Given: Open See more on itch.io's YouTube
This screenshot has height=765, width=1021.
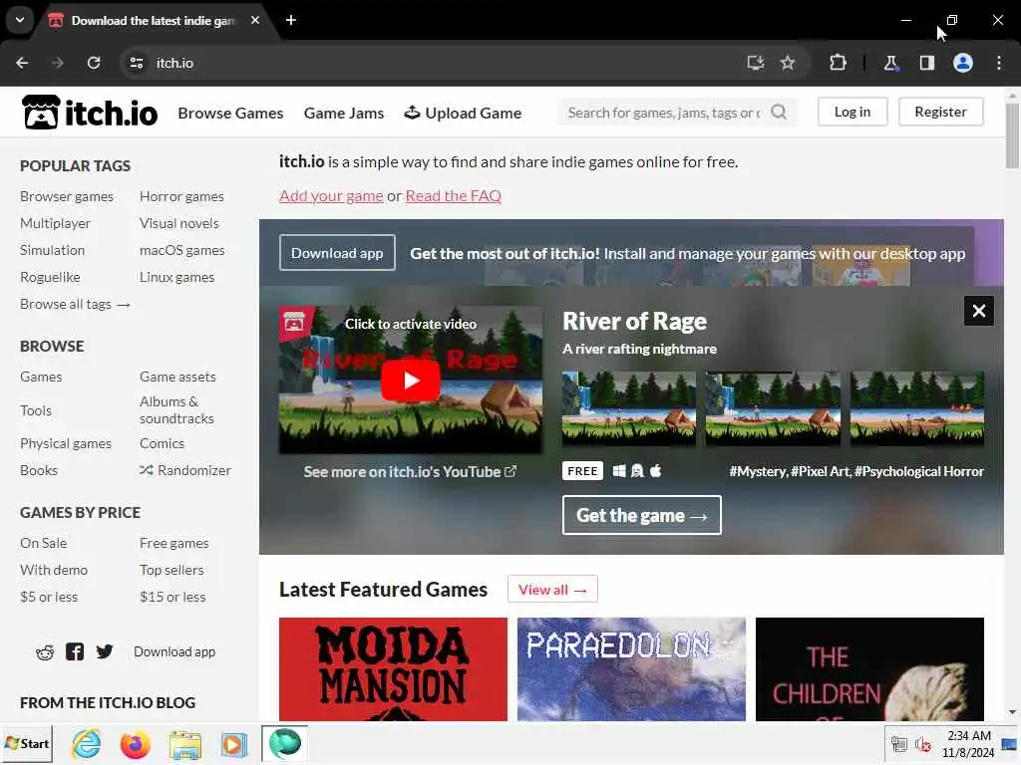Looking at the screenshot, I should click(x=410, y=471).
